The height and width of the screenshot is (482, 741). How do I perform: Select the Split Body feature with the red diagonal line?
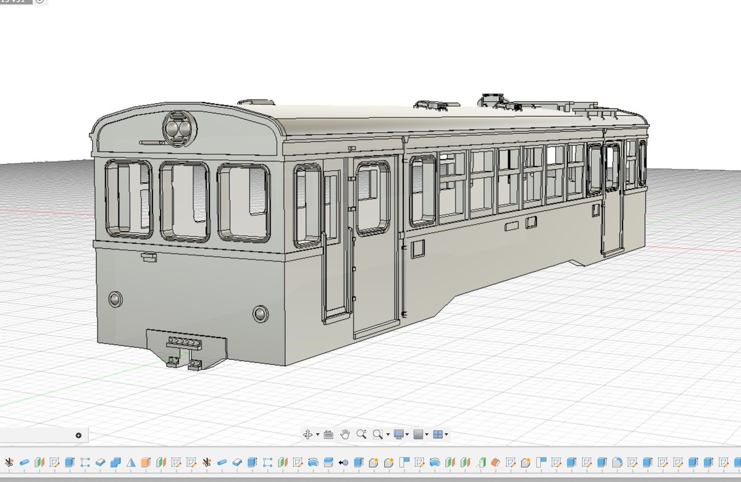tap(480, 462)
